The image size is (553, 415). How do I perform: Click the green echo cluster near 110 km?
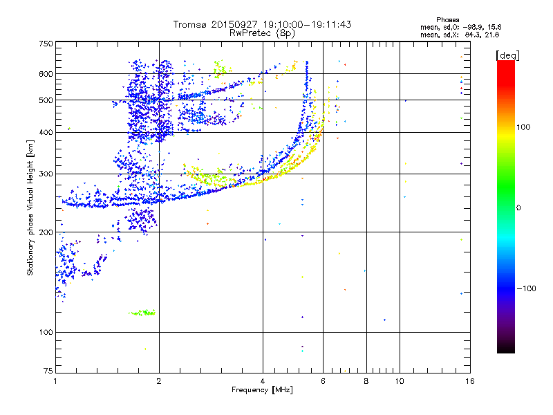tap(142, 313)
